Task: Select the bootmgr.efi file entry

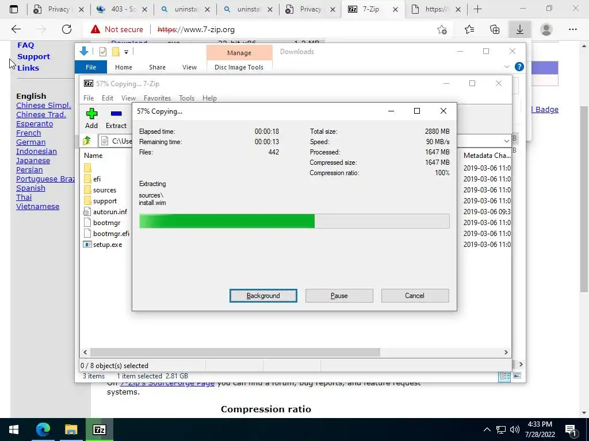Action: pyautogui.click(x=111, y=234)
